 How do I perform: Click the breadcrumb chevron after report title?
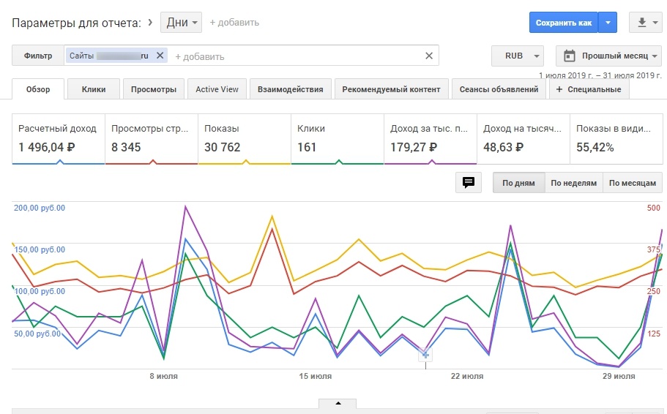[x=150, y=23]
